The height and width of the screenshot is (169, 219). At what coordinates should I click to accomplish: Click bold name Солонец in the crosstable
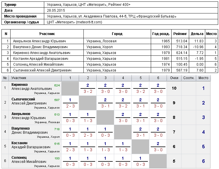[x=19, y=158]
